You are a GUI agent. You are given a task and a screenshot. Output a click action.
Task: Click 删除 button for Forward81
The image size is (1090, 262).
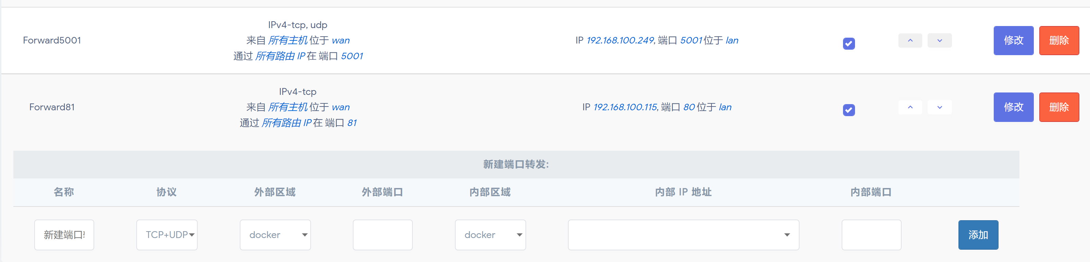1059,107
